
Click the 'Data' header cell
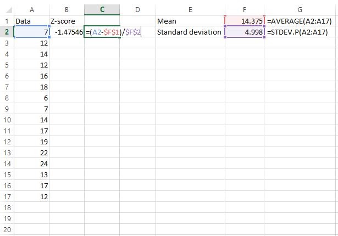[32, 21]
